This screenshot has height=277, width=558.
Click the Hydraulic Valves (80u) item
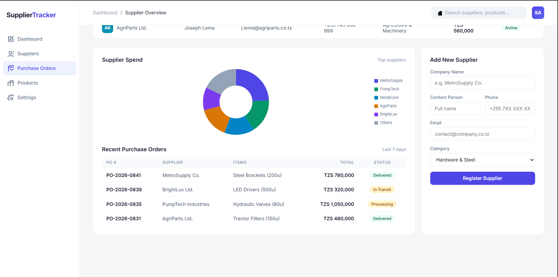tap(258, 204)
